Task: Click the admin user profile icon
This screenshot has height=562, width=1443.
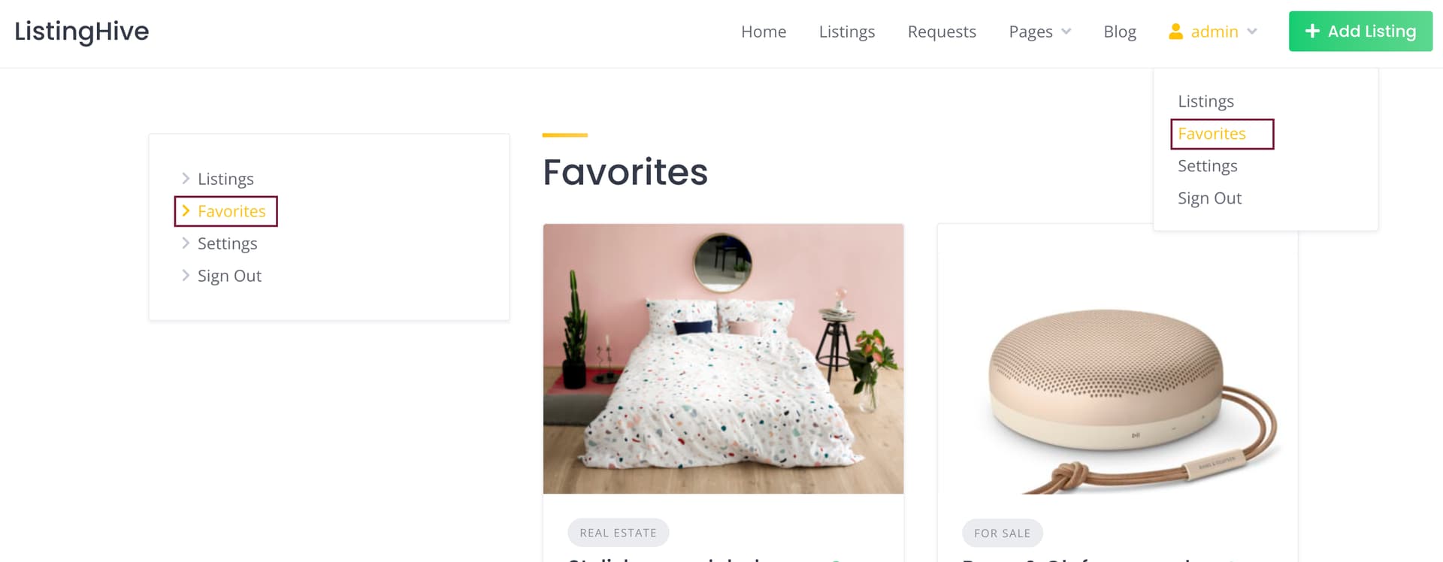Action: pos(1175,32)
